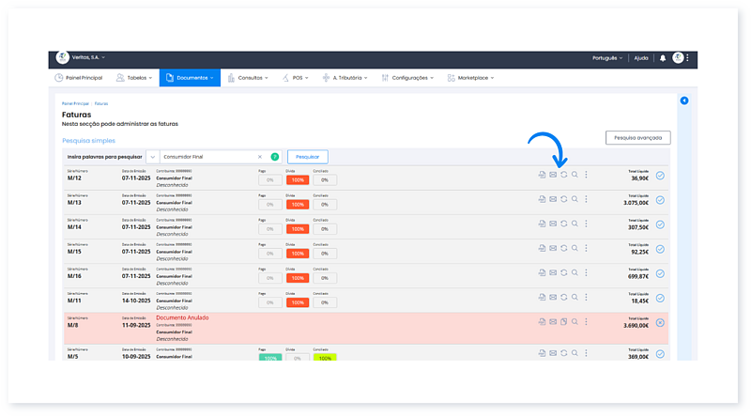The height and width of the screenshot is (417, 751).
Task: Download PDF of invoice M/13
Action: click(542, 199)
